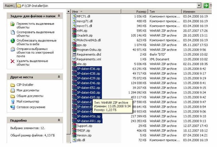
Task: Click the My Computer icon (Мой компьютер)
Action: [x=13, y=102]
